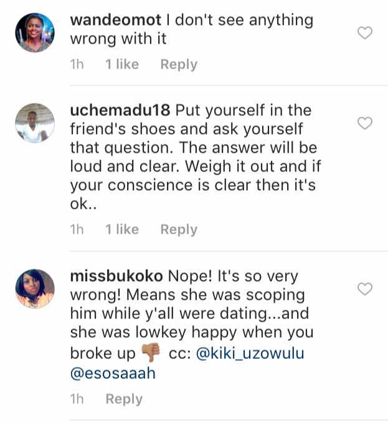
Task: View the 1 like on wandeomot's comment
Action: (122, 64)
